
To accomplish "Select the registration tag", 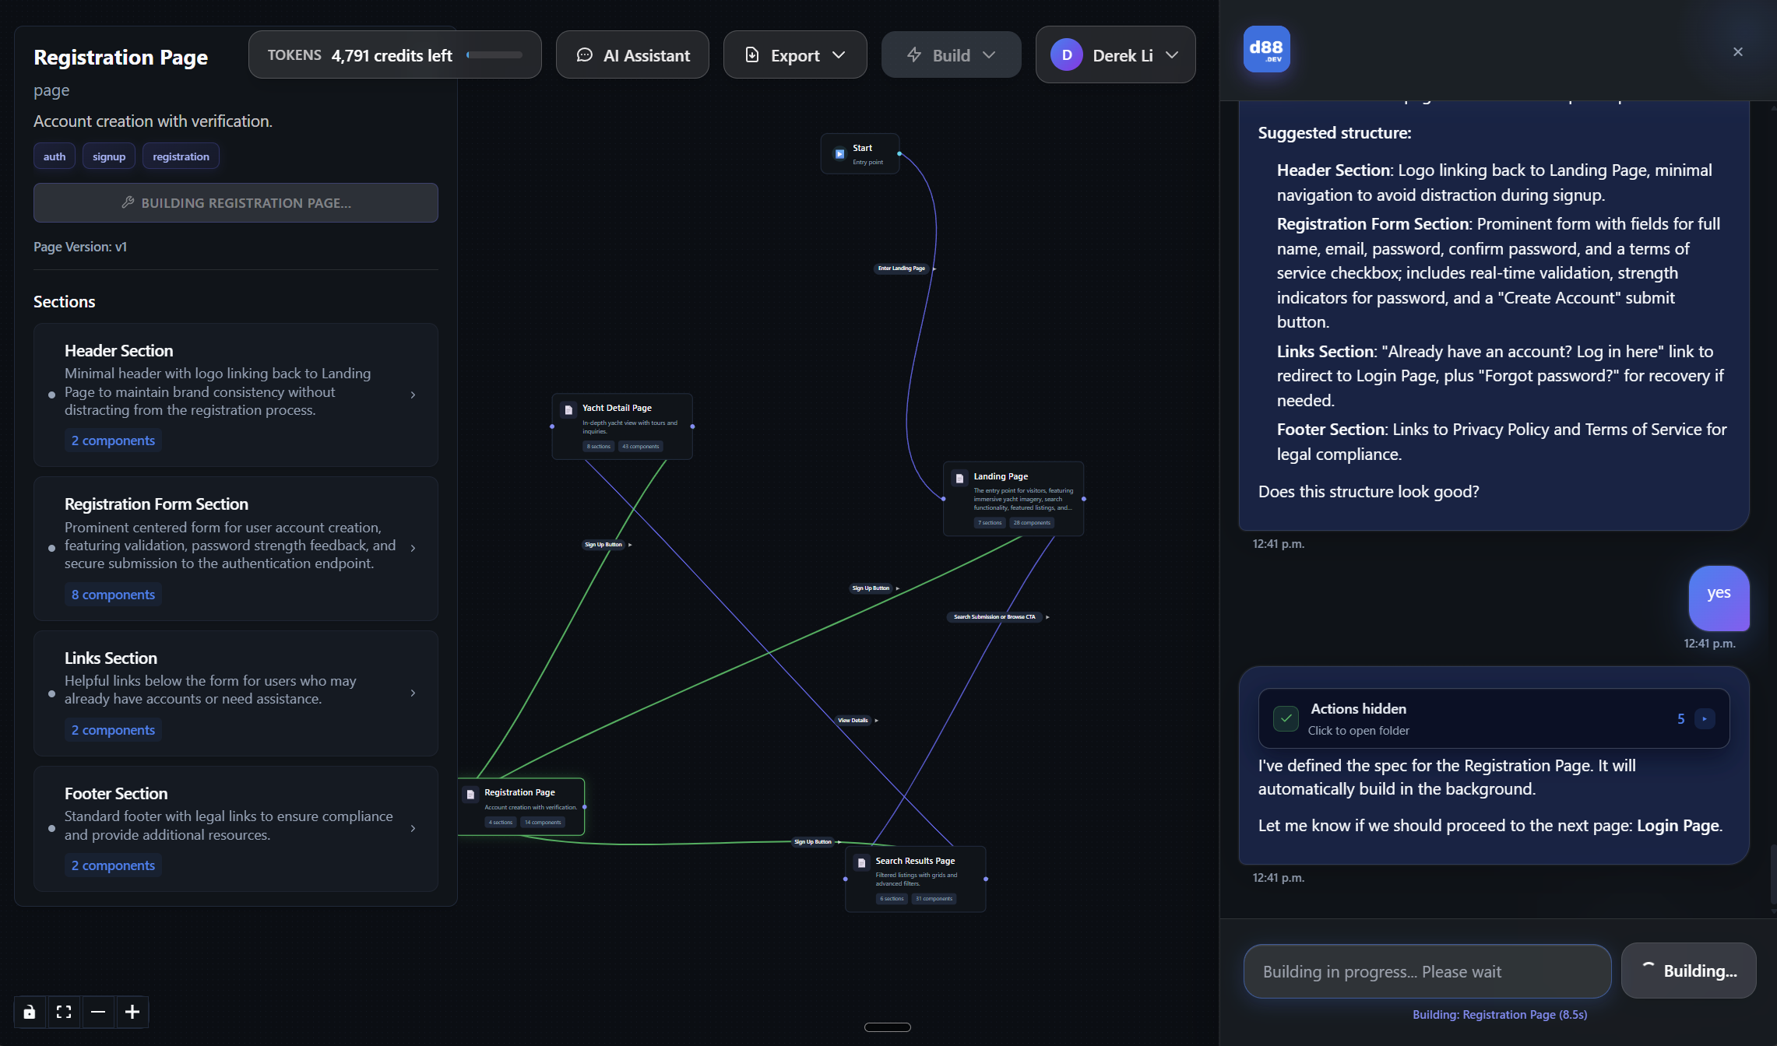I will point(180,156).
